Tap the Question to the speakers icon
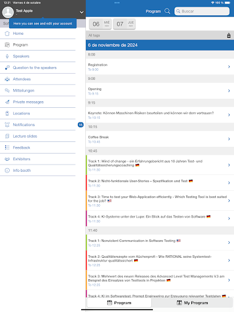234x312 pixels. coord(7,68)
